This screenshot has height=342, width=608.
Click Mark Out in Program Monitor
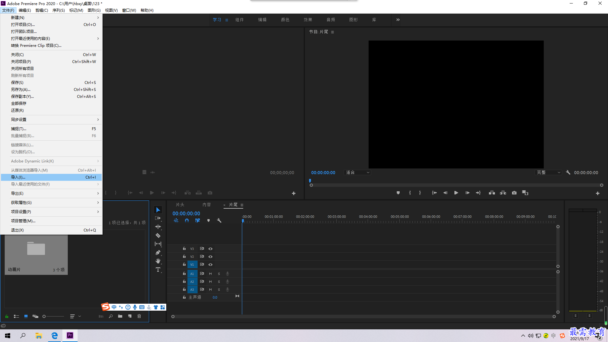pos(420,193)
